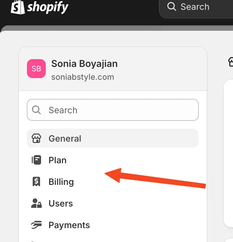
Task: Click the Billing receipt icon
Action: [36, 182]
